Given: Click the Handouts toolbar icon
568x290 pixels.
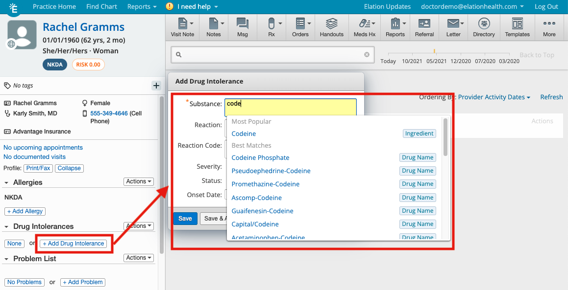Looking at the screenshot, I should coord(332,27).
